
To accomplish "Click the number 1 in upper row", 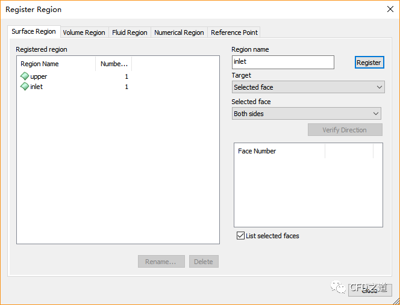I will pos(127,76).
